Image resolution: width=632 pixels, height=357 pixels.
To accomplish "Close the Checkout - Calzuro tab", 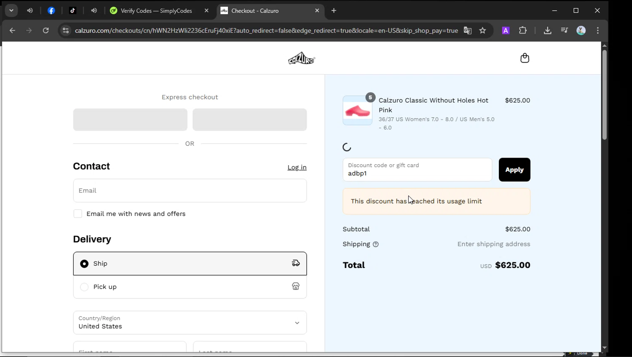I will point(317,11).
